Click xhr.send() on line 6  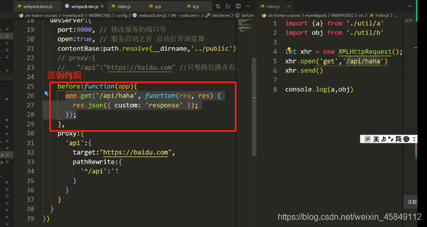coord(304,70)
